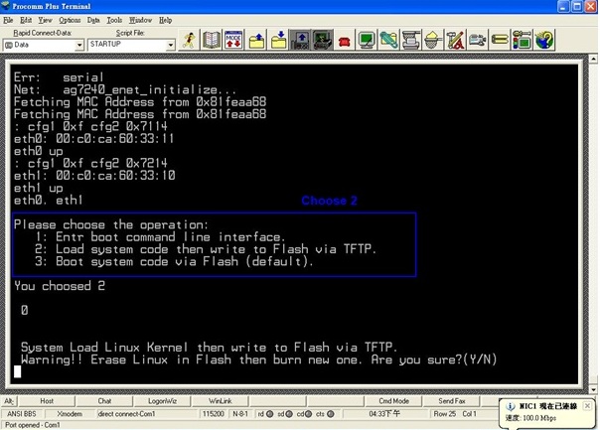Click the red MODE setup icon
Image resolution: width=600 pixels, height=430 pixels.
233,40
